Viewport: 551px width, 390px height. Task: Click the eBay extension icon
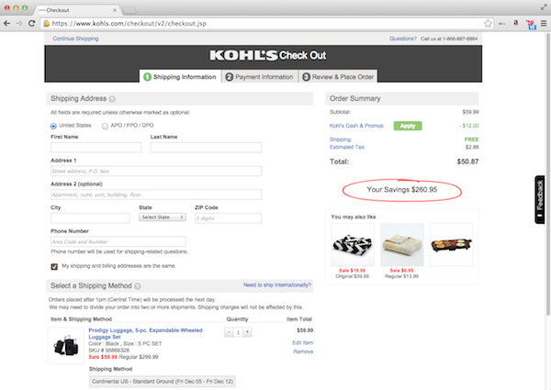pos(501,24)
